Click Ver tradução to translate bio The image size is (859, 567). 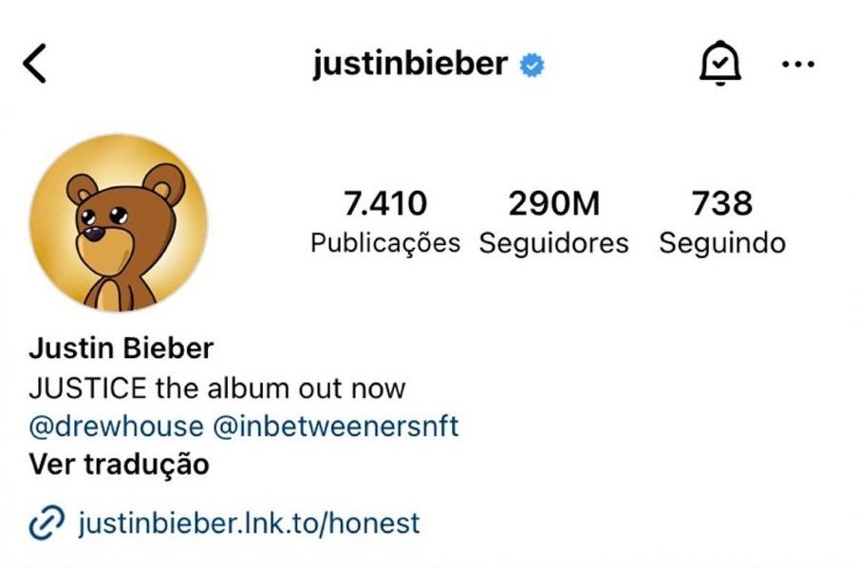point(119,463)
